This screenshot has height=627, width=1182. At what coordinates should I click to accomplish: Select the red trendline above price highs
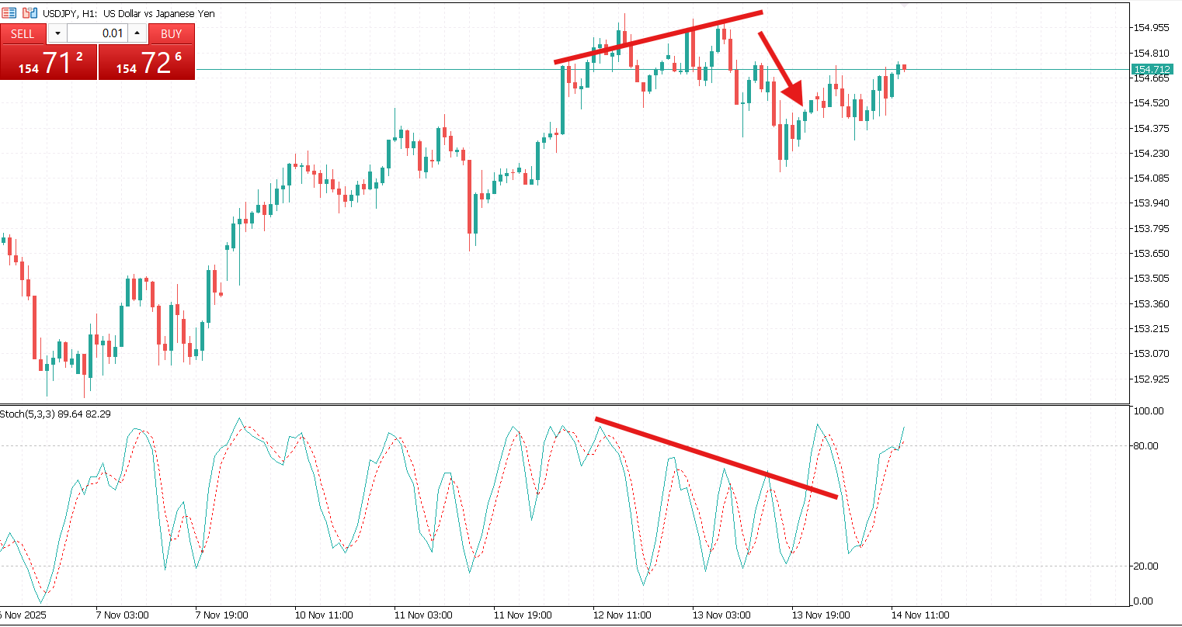658,37
